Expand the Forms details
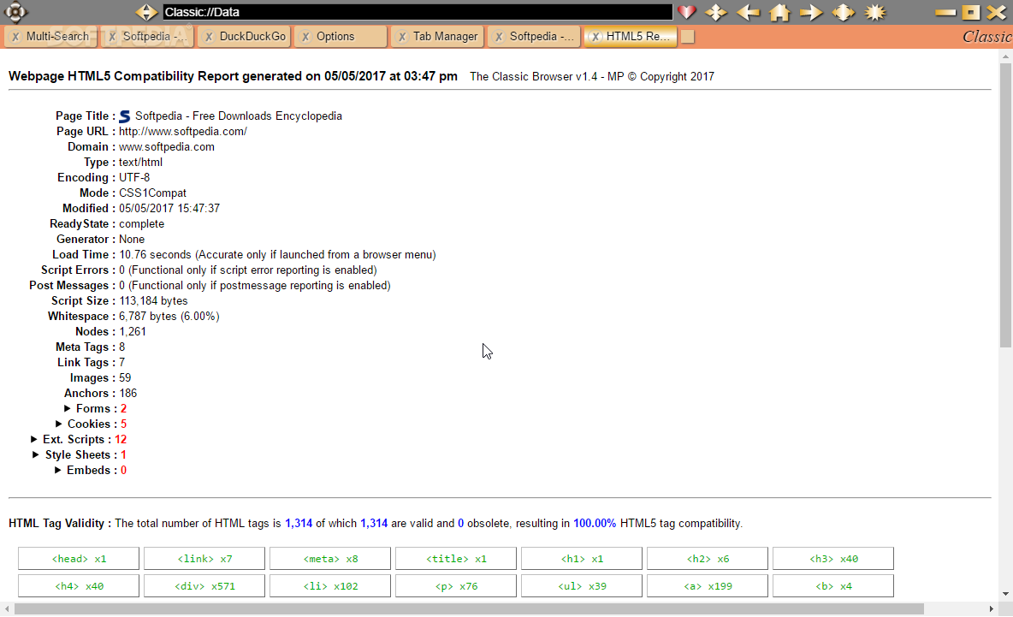 pos(68,408)
